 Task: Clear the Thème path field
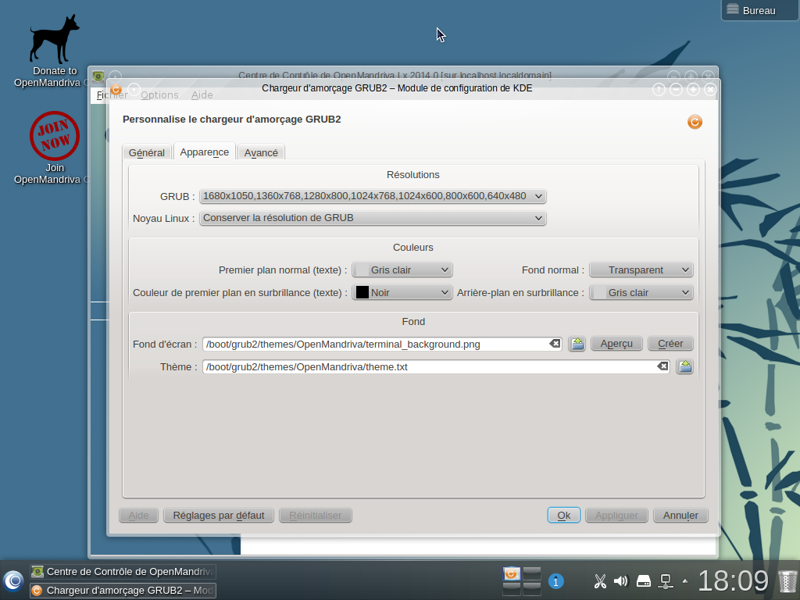click(x=662, y=366)
